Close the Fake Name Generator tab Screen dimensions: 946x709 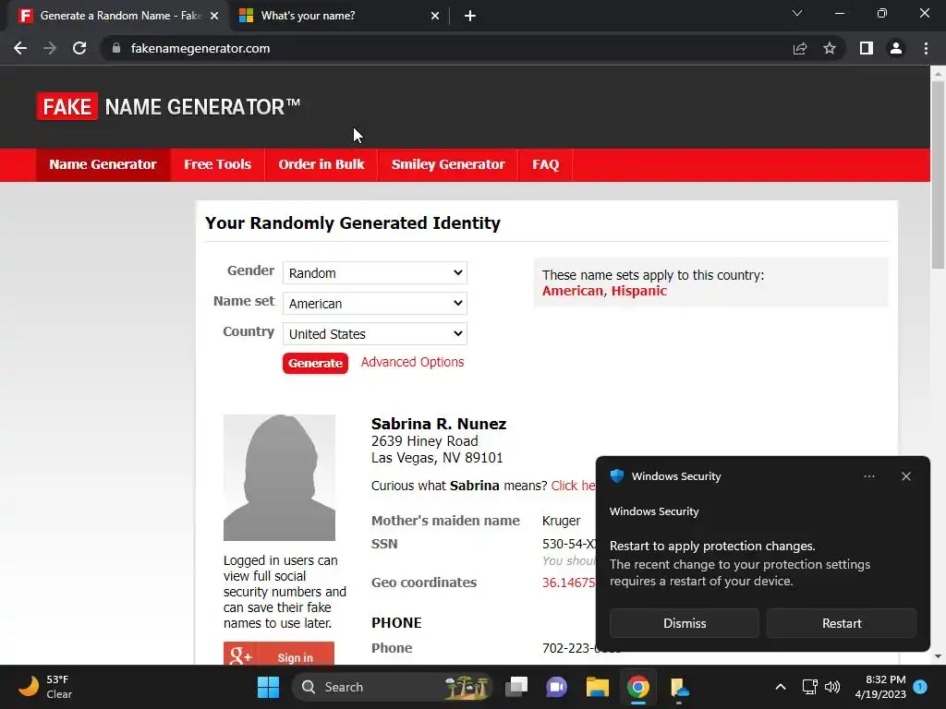click(214, 16)
